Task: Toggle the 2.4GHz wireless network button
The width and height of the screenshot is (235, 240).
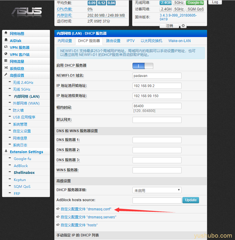Action: click(165, 3)
